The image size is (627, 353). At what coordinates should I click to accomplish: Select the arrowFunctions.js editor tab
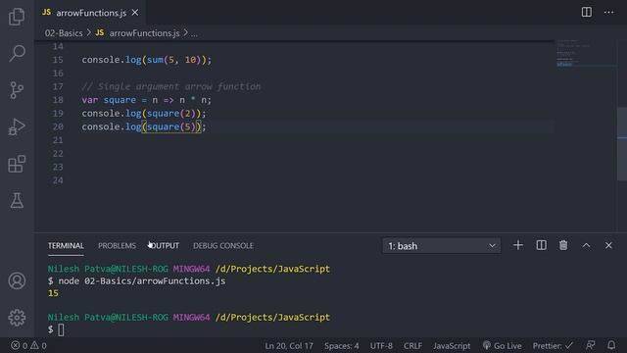point(90,13)
